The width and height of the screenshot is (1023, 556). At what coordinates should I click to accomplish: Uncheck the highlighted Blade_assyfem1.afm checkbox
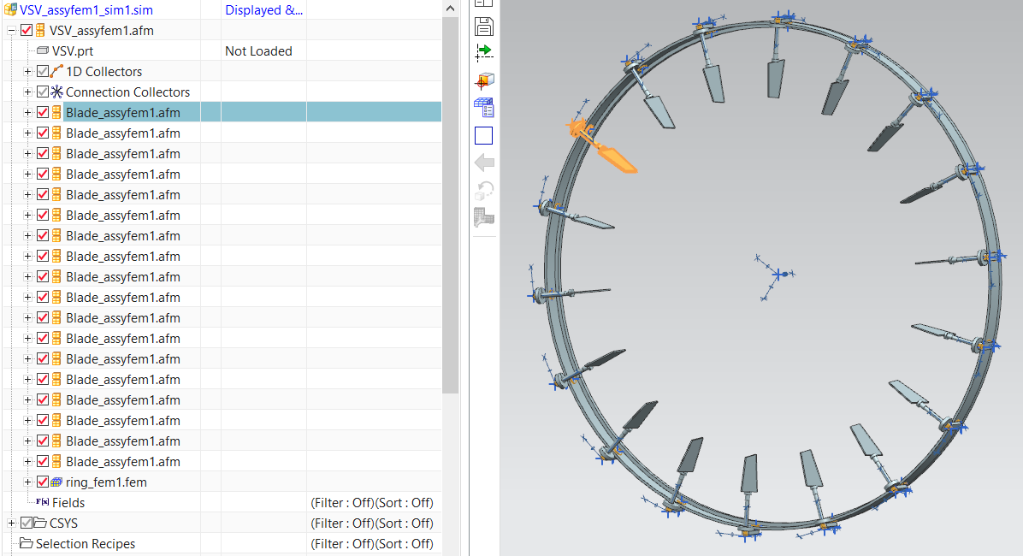[x=43, y=111]
